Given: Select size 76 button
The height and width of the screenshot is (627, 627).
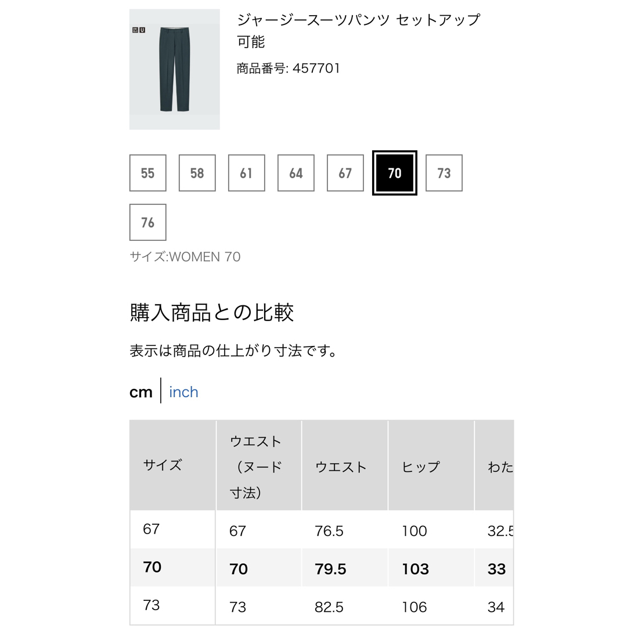Looking at the screenshot, I should pos(147,222).
